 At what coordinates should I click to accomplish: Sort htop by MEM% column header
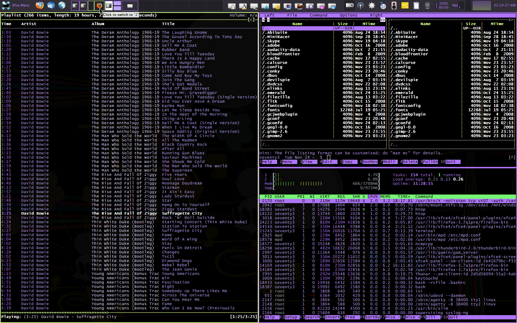coord(385,197)
